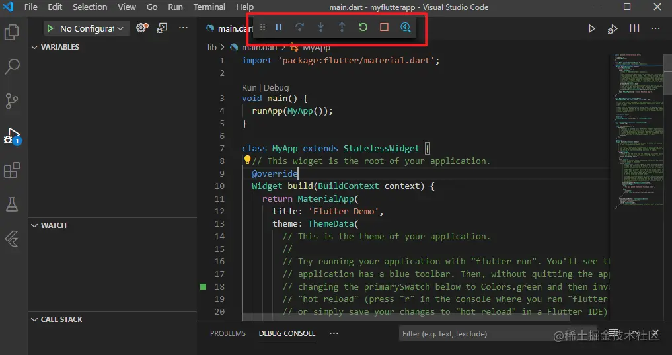Open More actions in the debug sidebar header

coord(184,28)
